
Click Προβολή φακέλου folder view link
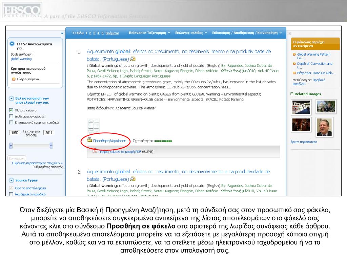[309, 82]
